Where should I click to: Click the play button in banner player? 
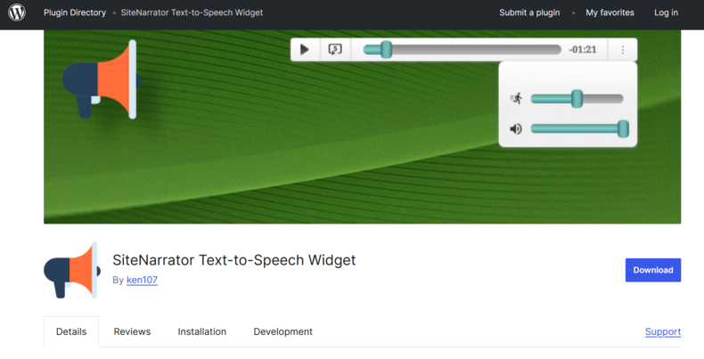click(305, 49)
